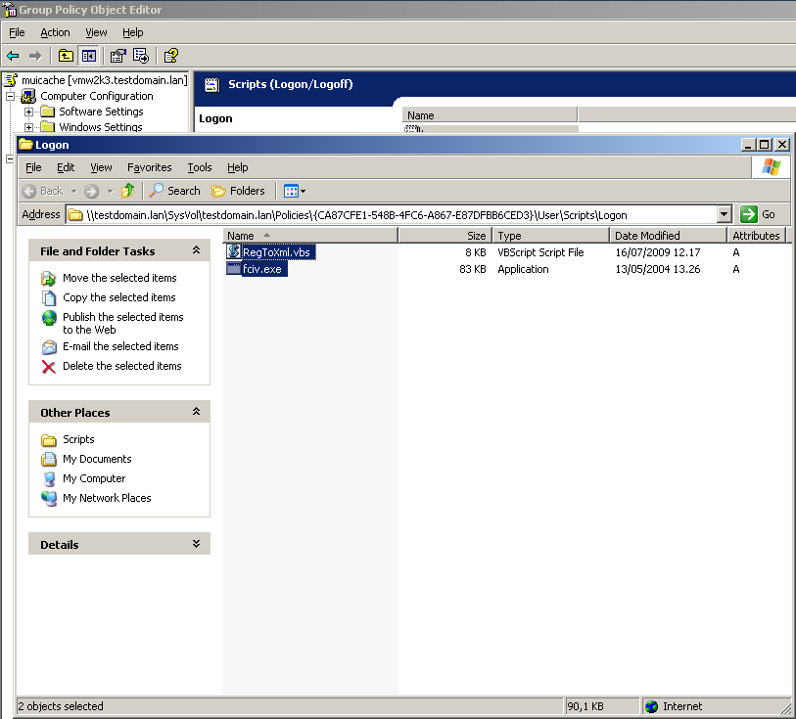Collapse the File and Folder Tasks panel
This screenshot has width=796, height=719.
tap(197, 250)
